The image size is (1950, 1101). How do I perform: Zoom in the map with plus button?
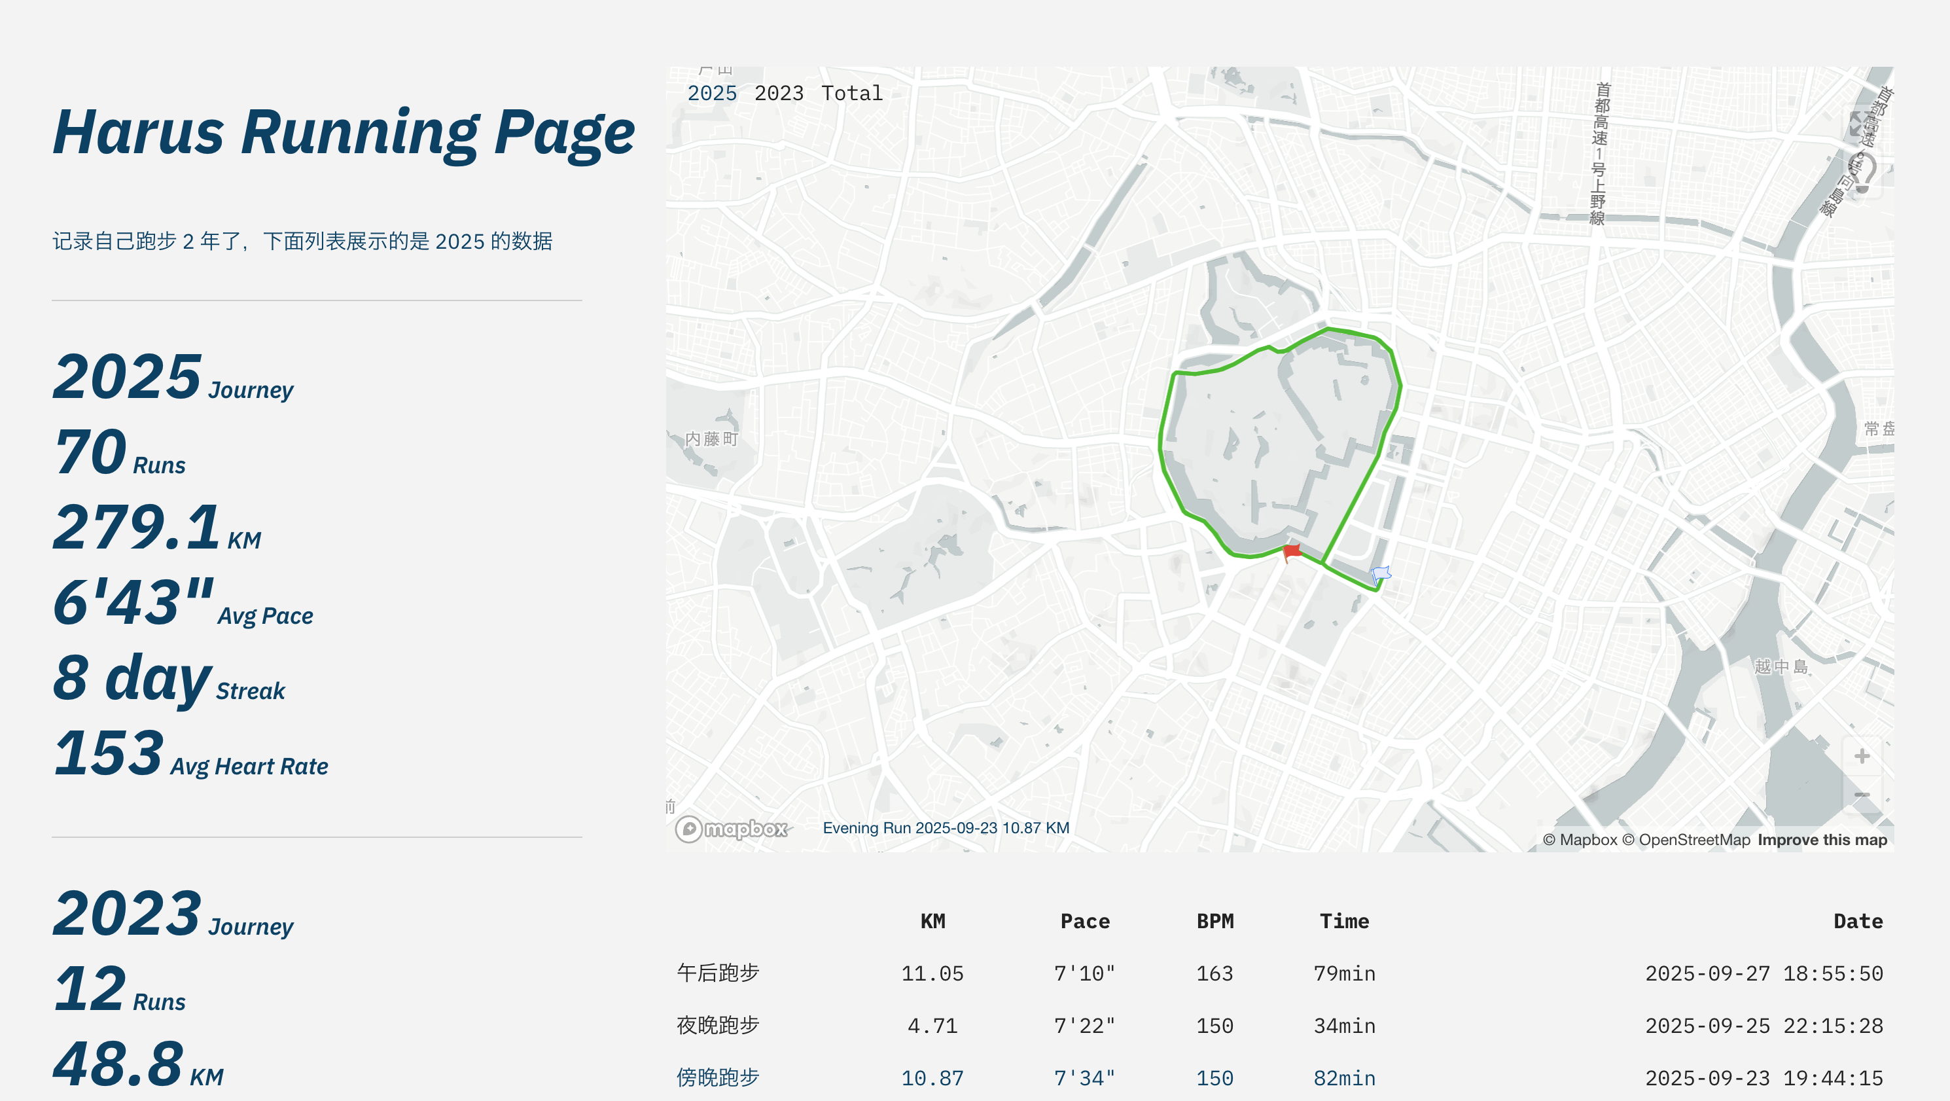[x=1862, y=755]
